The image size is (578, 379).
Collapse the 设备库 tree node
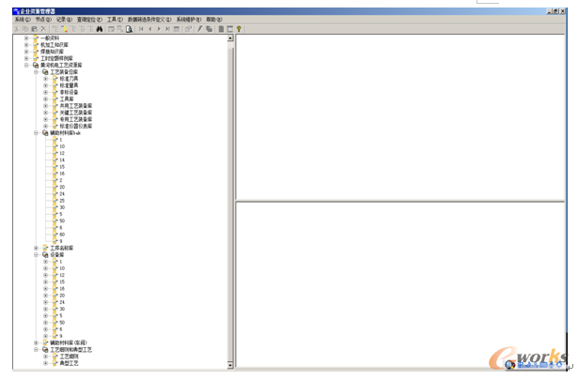[35, 253]
